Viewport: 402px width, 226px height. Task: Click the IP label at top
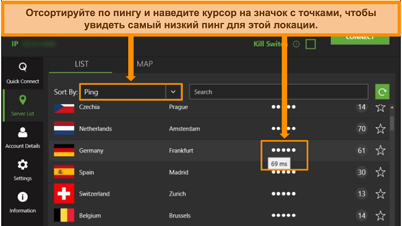[x=15, y=44]
